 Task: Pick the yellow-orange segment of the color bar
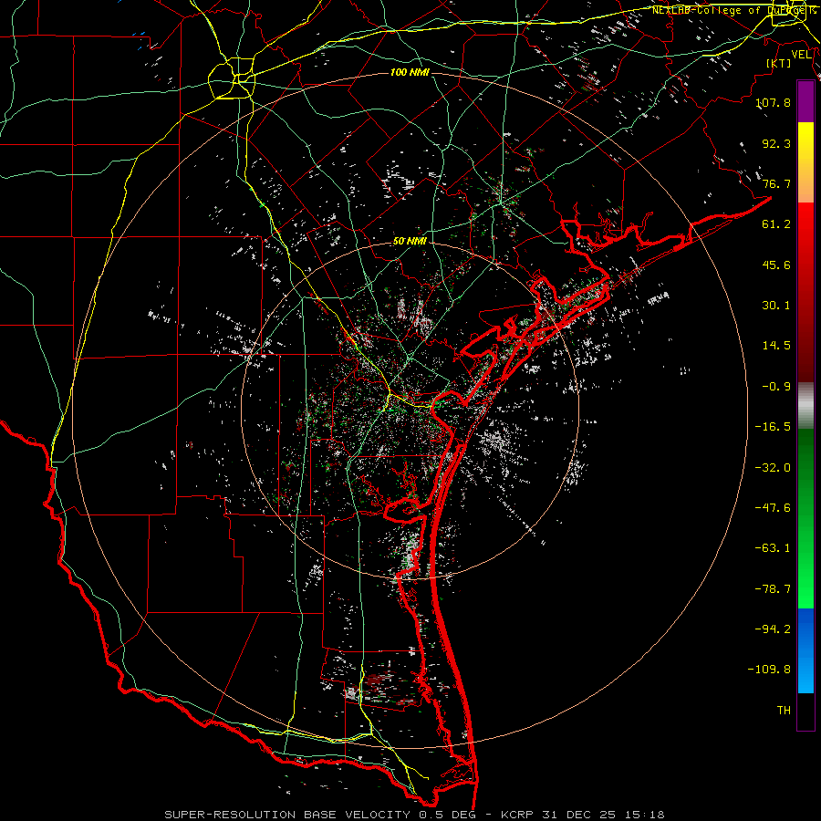pyautogui.click(x=805, y=162)
